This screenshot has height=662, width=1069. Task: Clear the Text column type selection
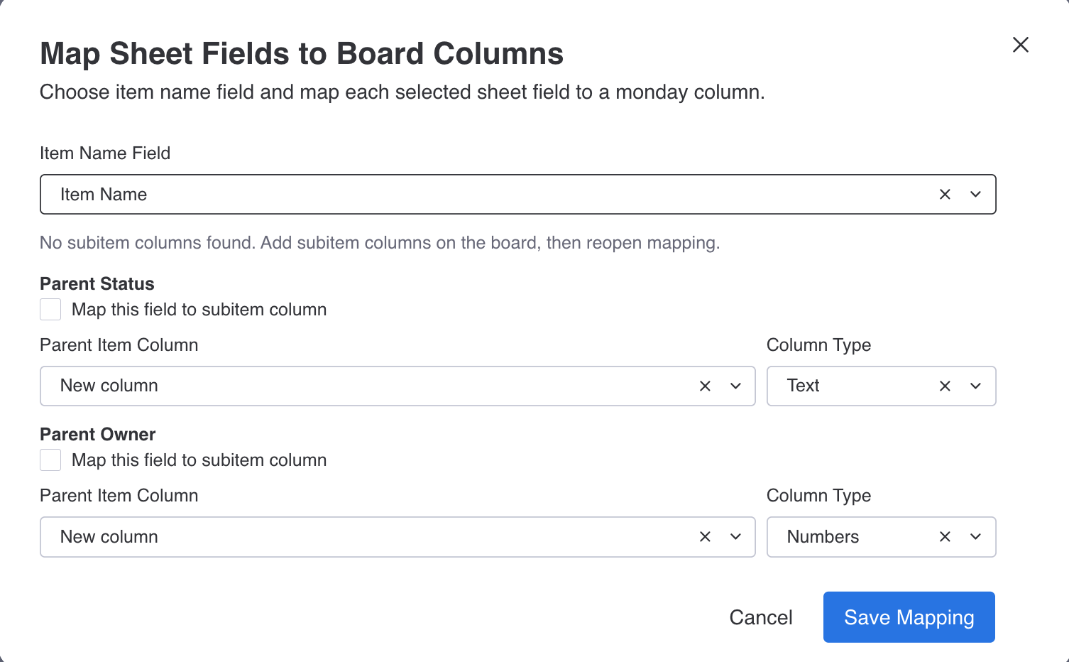click(x=945, y=386)
